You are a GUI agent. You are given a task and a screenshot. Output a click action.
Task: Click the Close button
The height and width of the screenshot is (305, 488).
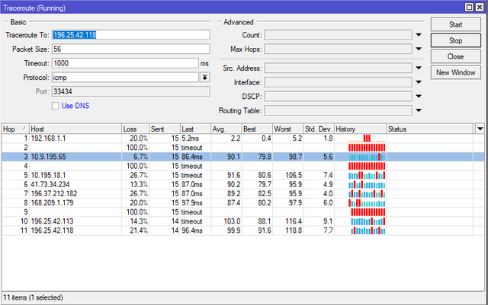tap(456, 56)
